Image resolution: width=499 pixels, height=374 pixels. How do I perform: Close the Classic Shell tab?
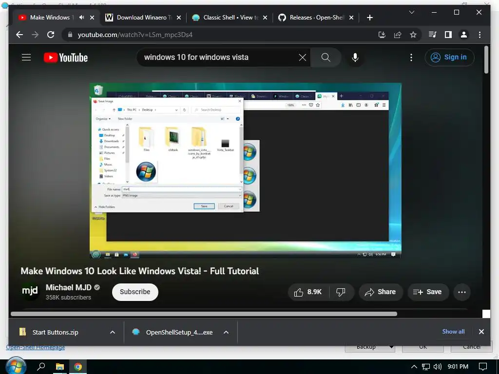click(x=265, y=18)
